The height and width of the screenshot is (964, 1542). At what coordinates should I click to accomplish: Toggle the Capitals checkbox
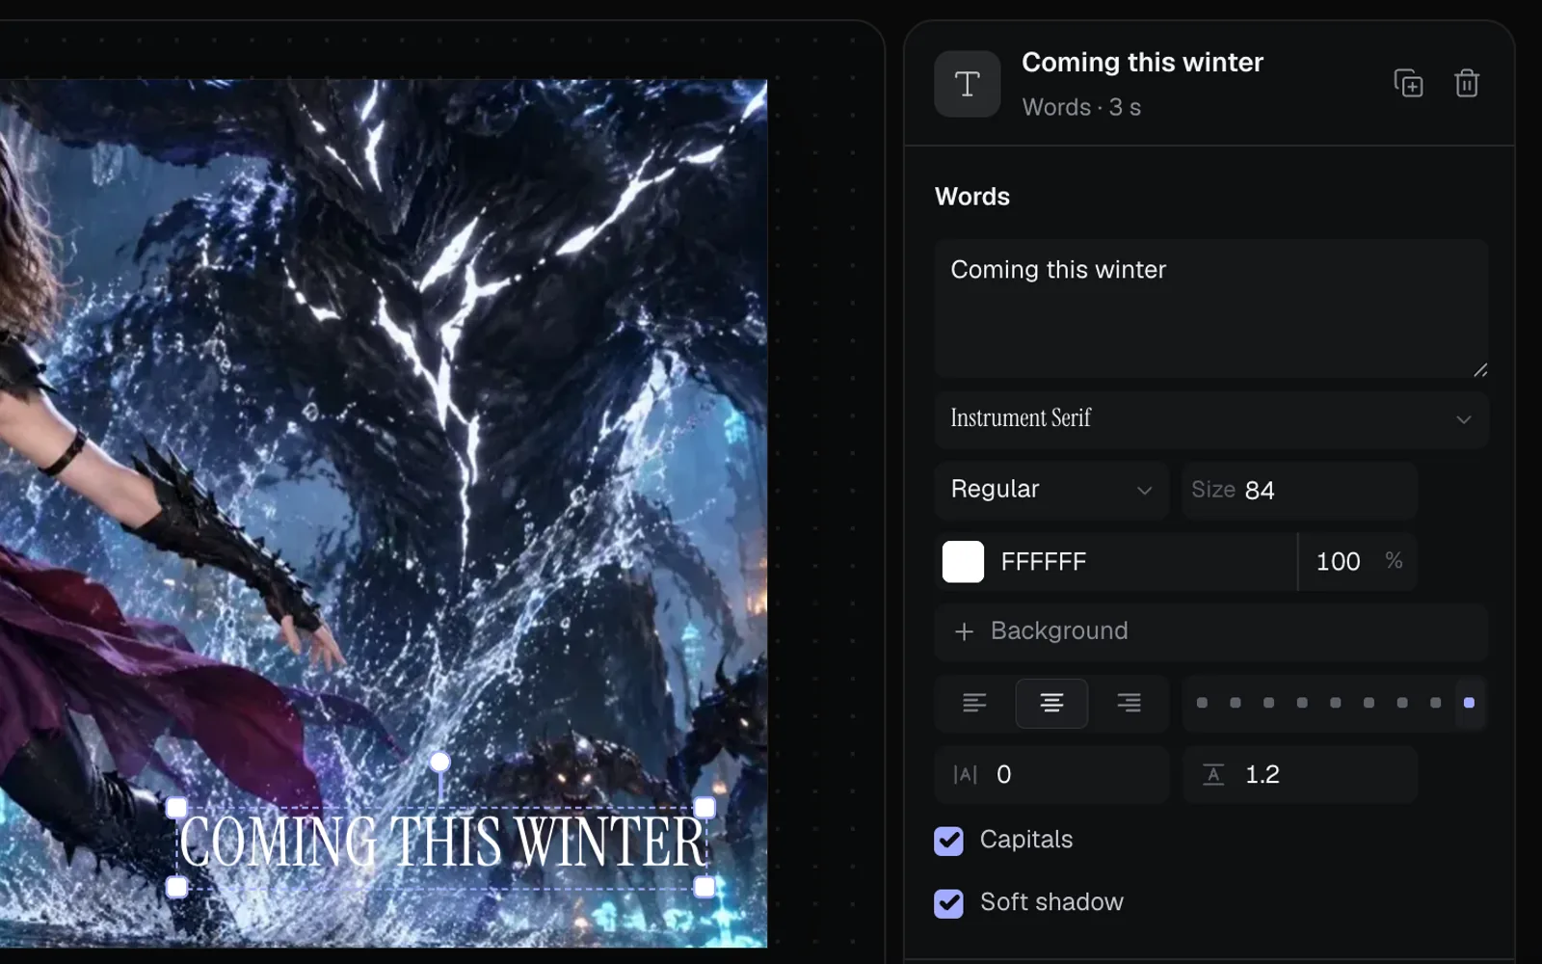(x=948, y=841)
